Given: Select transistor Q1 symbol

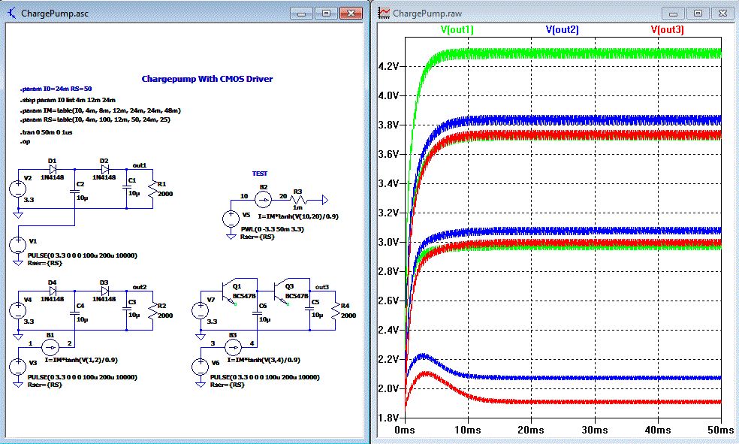Looking at the screenshot, I should coord(227,291).
